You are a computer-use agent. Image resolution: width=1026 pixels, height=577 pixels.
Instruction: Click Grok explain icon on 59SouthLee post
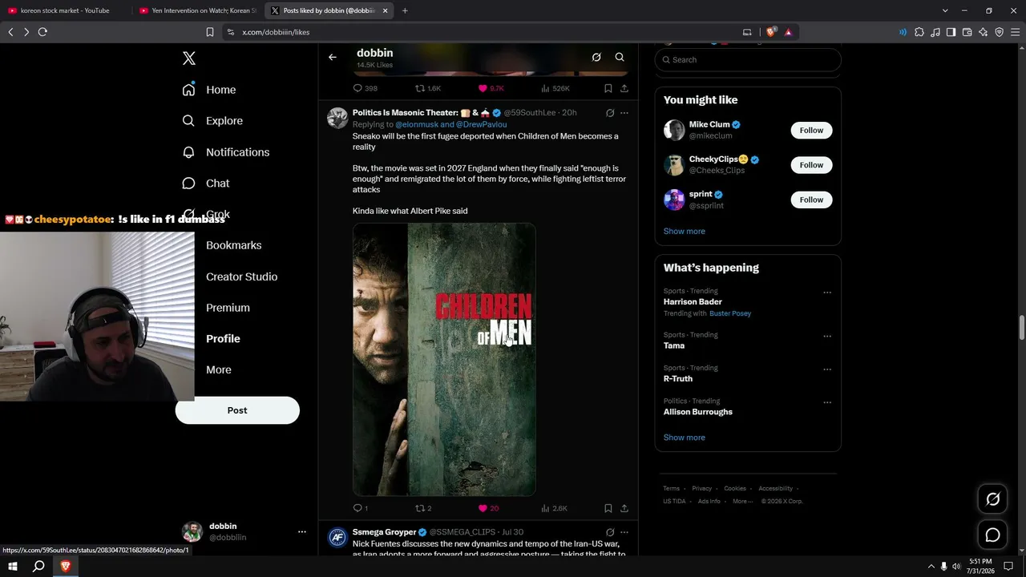[x=610, y=113]
